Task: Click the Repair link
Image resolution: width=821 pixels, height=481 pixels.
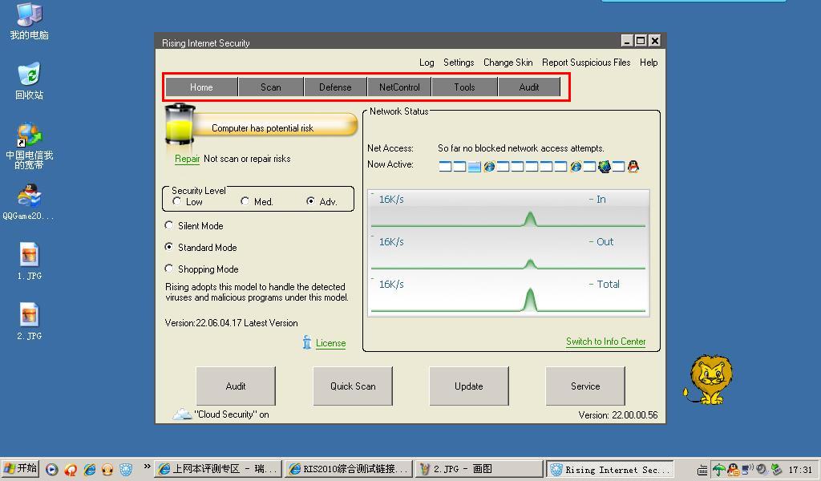Action: click(187, 159)
